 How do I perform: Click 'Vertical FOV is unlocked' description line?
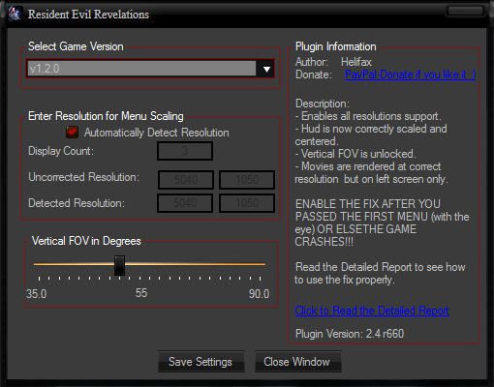tap(355, 154)
